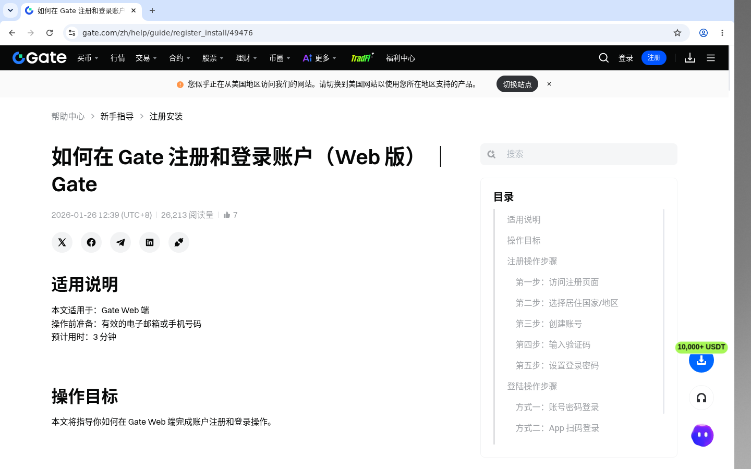
Task: Jump to 注册操作步骤 in contents
Action: click(x=532, y=261)
